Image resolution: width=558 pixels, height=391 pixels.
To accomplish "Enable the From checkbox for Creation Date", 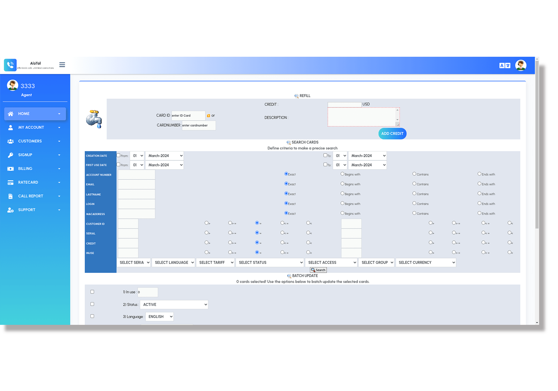I will tap(118, 155).
